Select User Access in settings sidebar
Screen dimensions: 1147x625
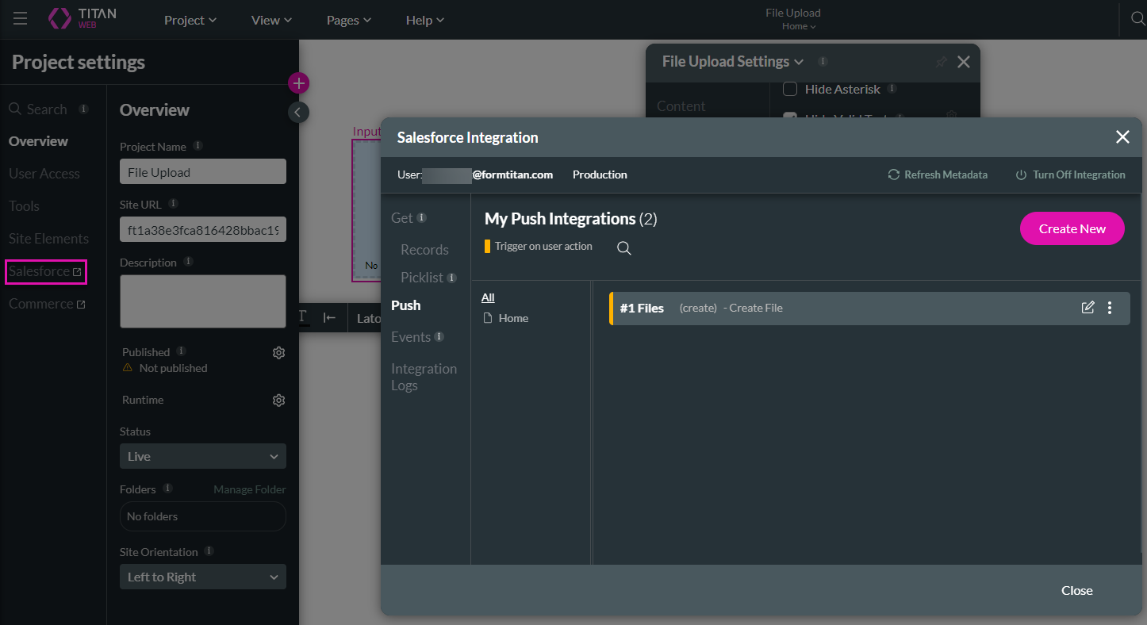coord(44,174)
